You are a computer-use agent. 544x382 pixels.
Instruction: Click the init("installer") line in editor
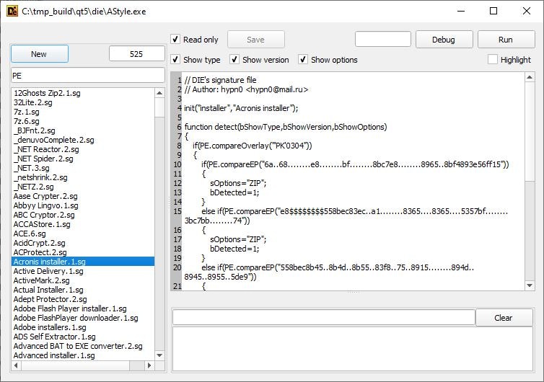click(241, 108)
